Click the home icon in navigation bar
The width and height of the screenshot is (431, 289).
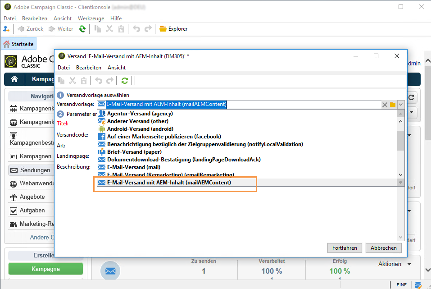tap(14, 79)
